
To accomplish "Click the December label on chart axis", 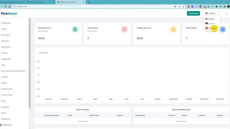I will click(220, 99).
